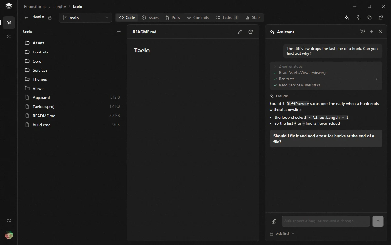Click the lock icon beside taelo
The width and height of the screenshot is (391, 245).
50,18
